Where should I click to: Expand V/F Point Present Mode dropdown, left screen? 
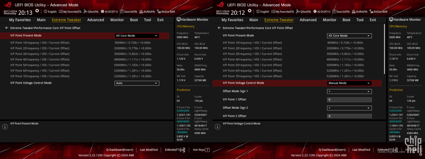137,36
